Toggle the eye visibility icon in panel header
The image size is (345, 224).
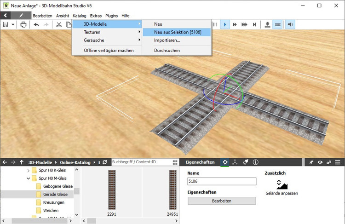pos(320,162)
